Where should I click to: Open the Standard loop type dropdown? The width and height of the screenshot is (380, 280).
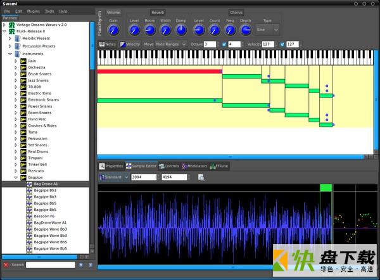114,177
